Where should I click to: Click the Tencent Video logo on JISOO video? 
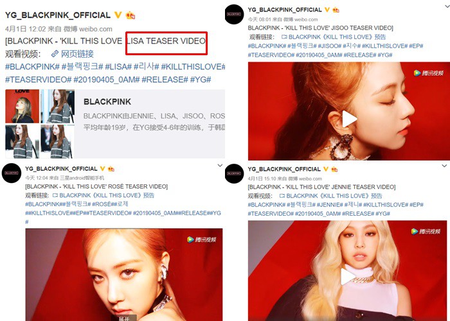(429, 73)
